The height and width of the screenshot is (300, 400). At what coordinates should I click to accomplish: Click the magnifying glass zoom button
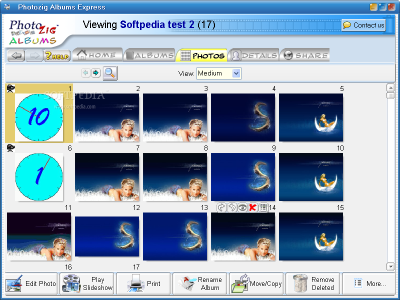pyautogui.click(x=110, y=73)
